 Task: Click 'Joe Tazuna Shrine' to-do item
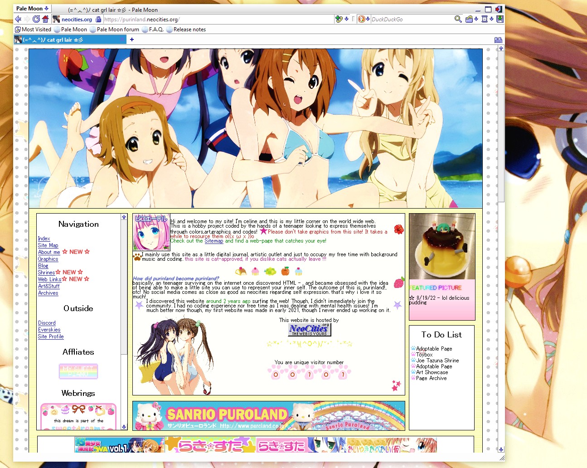(x=437, y=361)
